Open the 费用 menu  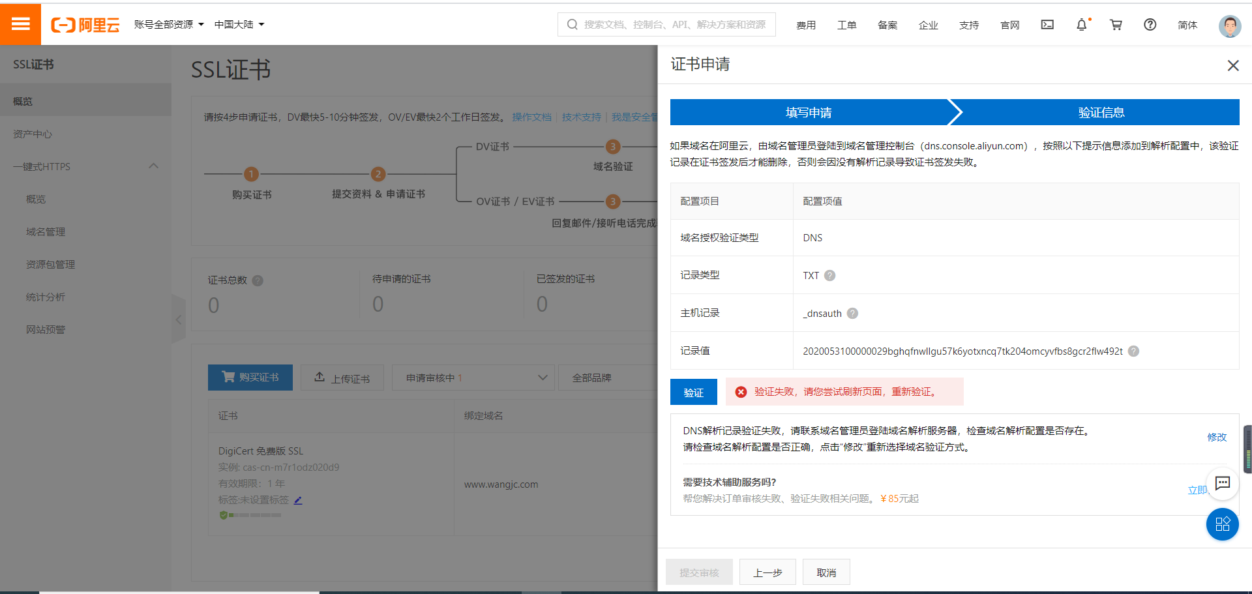806,25
